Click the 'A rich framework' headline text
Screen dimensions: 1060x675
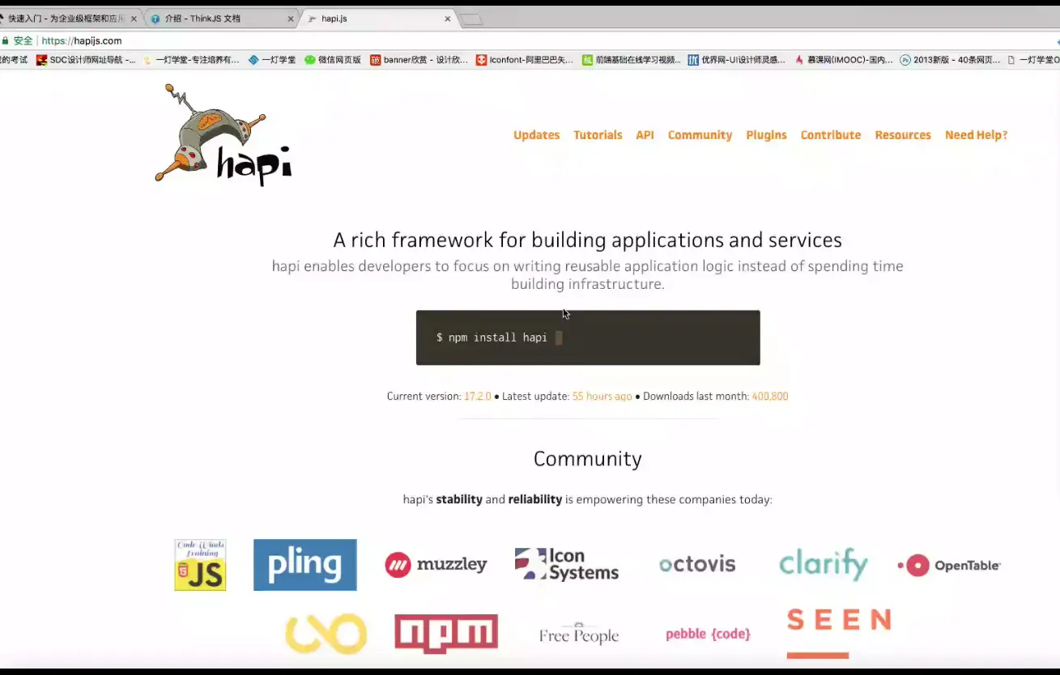point(588,240)
